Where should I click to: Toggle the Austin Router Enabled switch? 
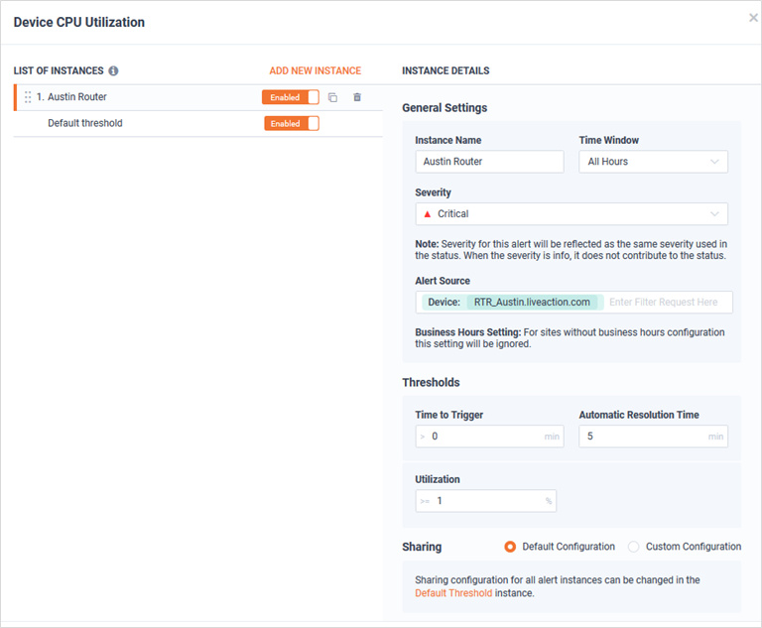[x=291, y=97]
